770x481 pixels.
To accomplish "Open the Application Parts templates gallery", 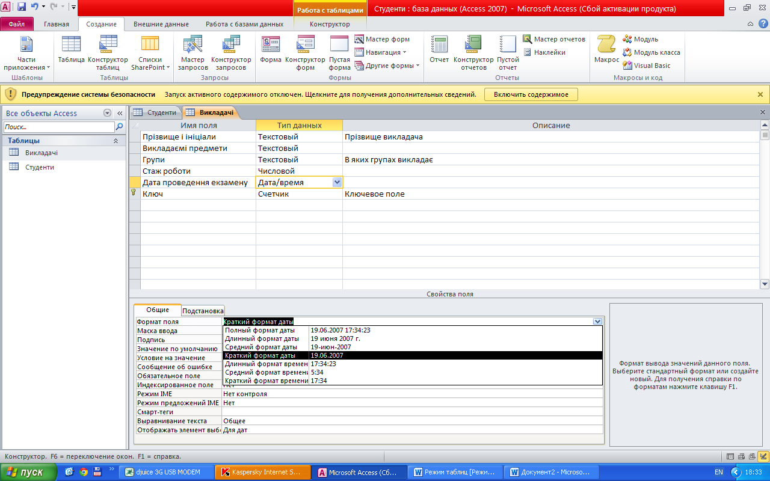I will pos(27,53).
